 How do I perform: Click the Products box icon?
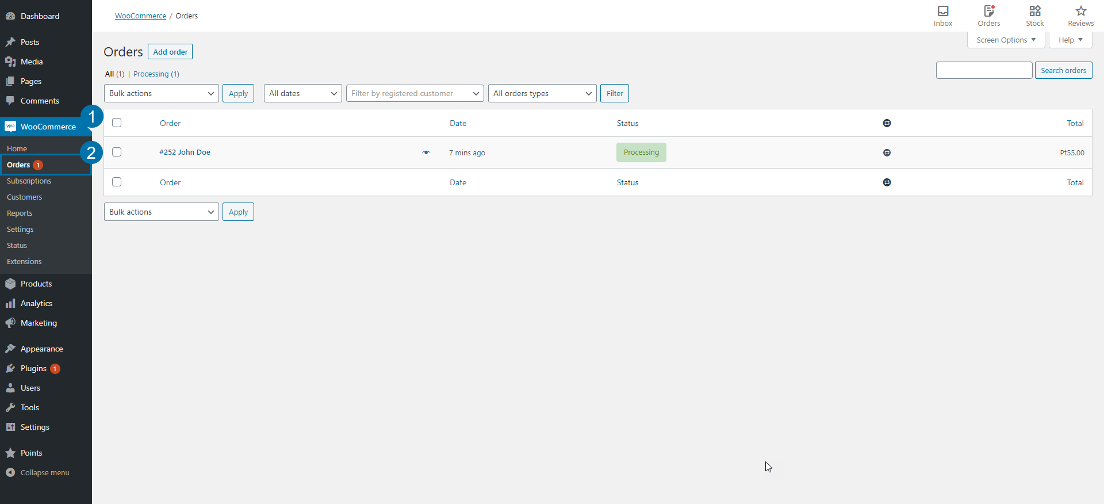click(x=10, y=284)
